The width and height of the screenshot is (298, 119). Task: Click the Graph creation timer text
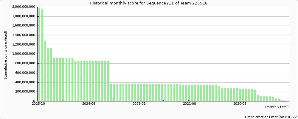tap(271, 117)
